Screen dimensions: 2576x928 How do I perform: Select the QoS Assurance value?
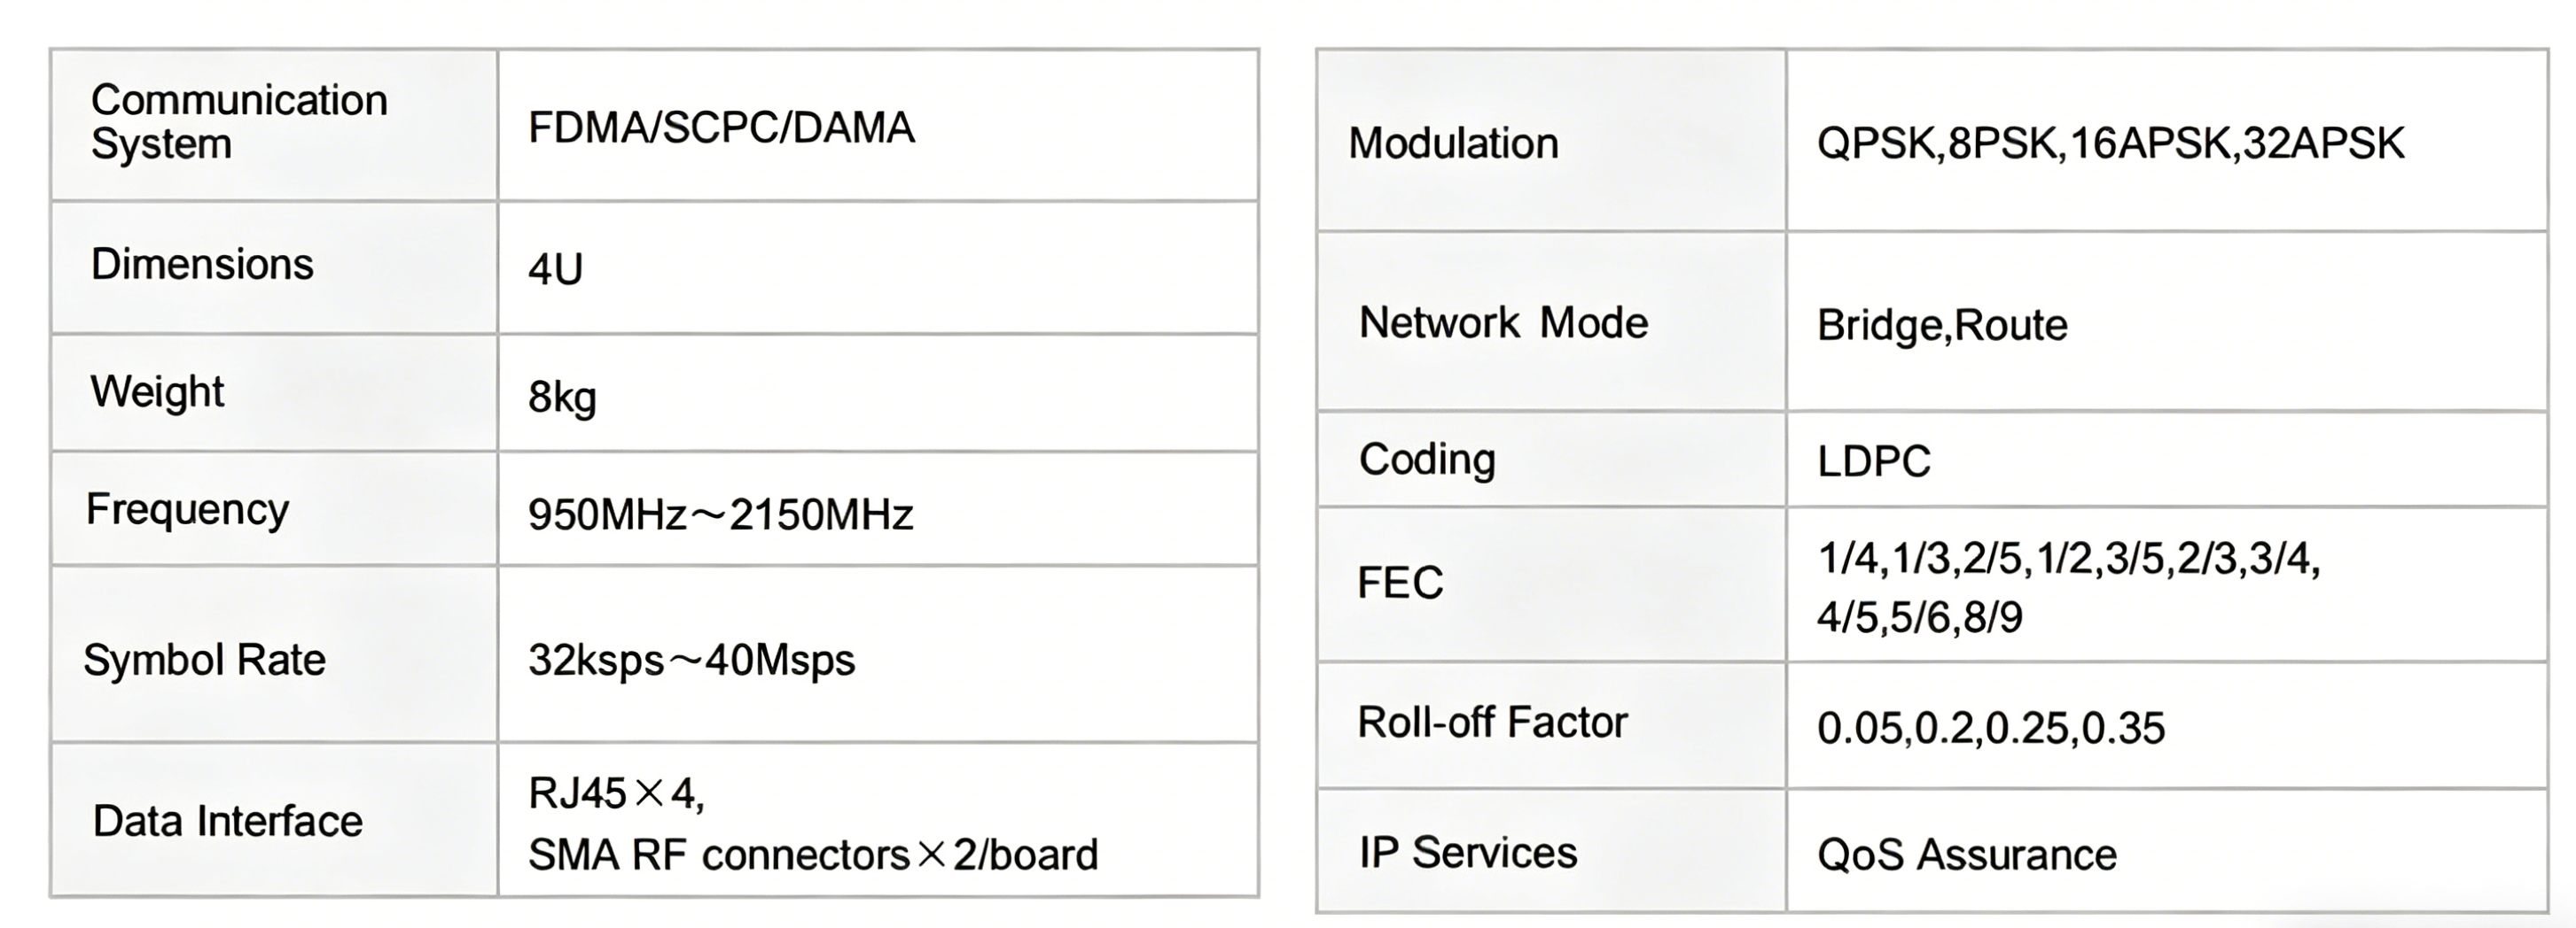1966,855
